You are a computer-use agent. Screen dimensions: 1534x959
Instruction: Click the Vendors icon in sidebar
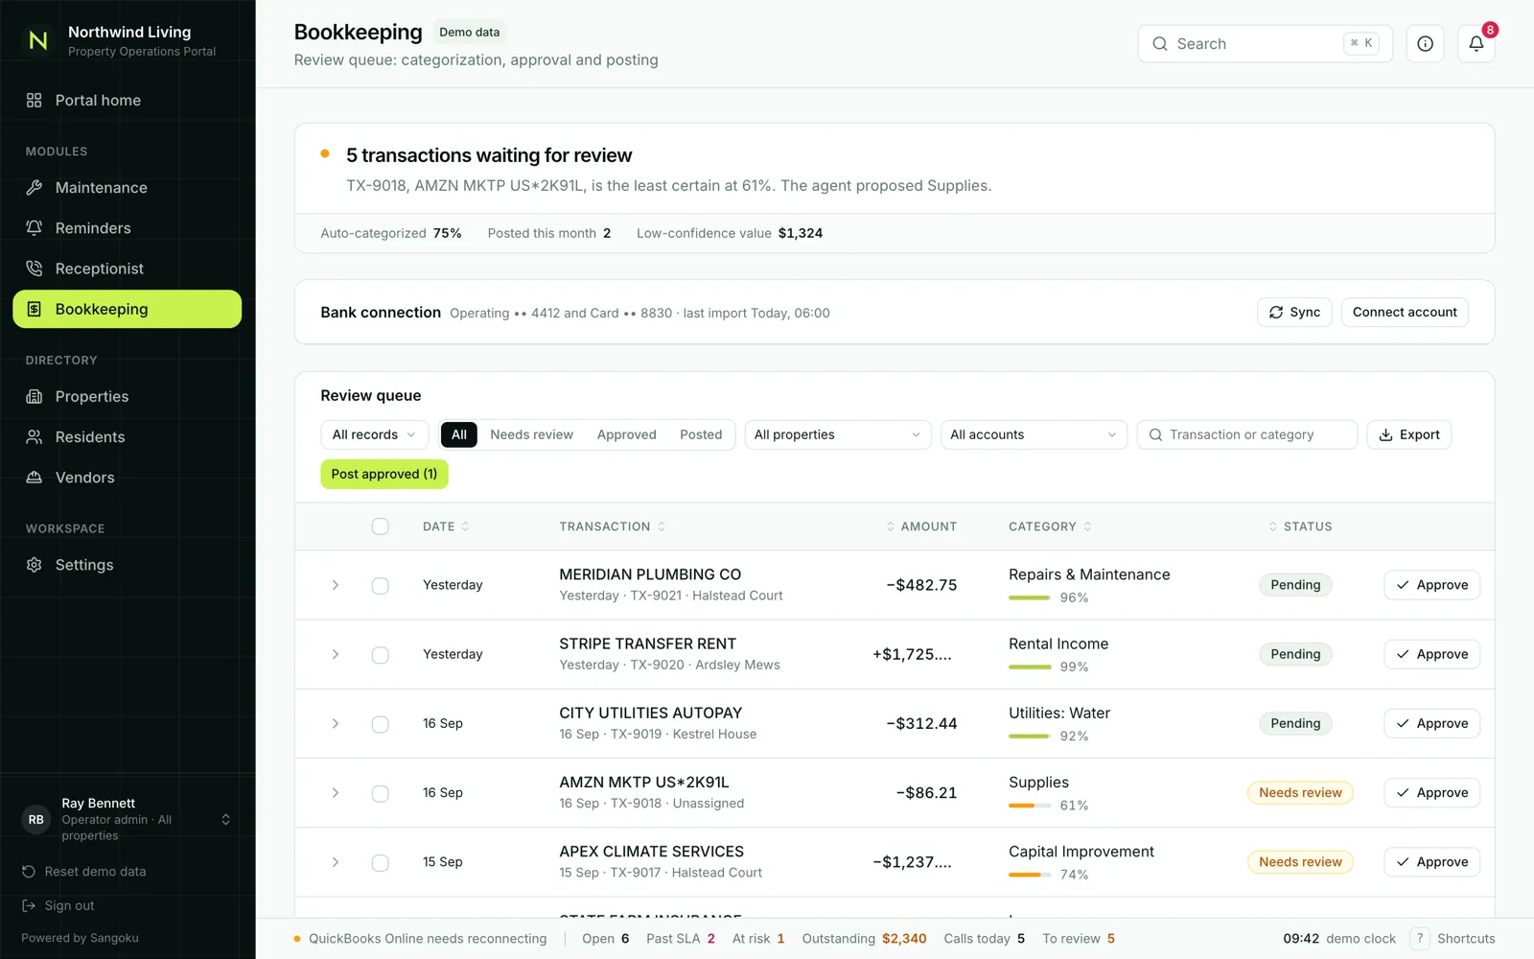pyautogui.click(x=35, y=477)
